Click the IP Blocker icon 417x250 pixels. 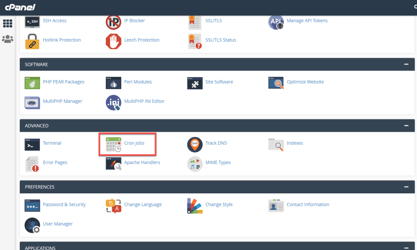coord(113,21)
